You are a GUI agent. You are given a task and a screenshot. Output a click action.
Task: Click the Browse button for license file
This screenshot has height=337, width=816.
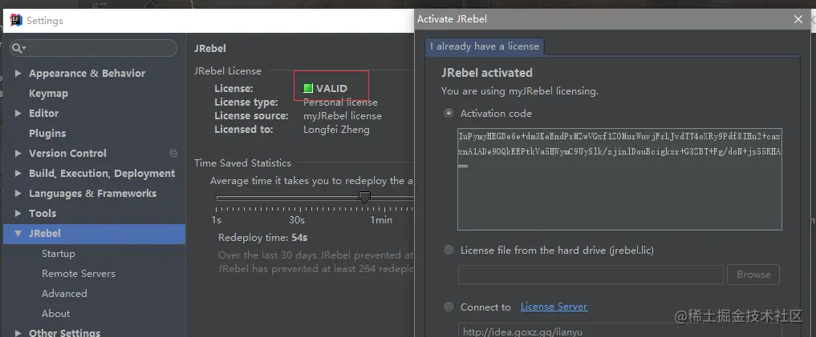(753, 275)
